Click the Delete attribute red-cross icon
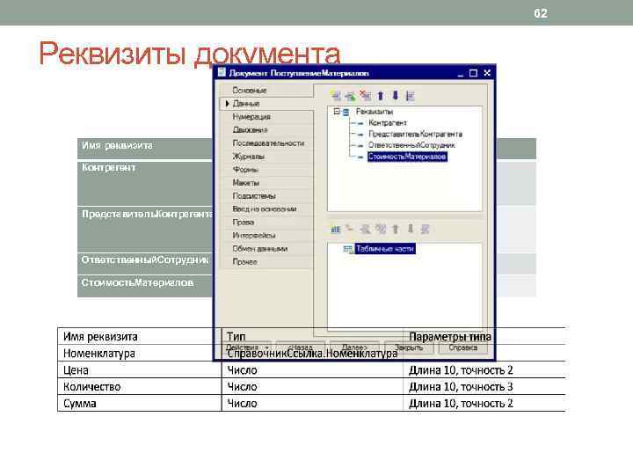The height and width of the screenshot is (475, 633). coord(366,95)
